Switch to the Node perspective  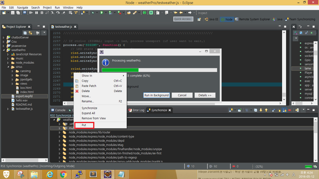(226, 19)
